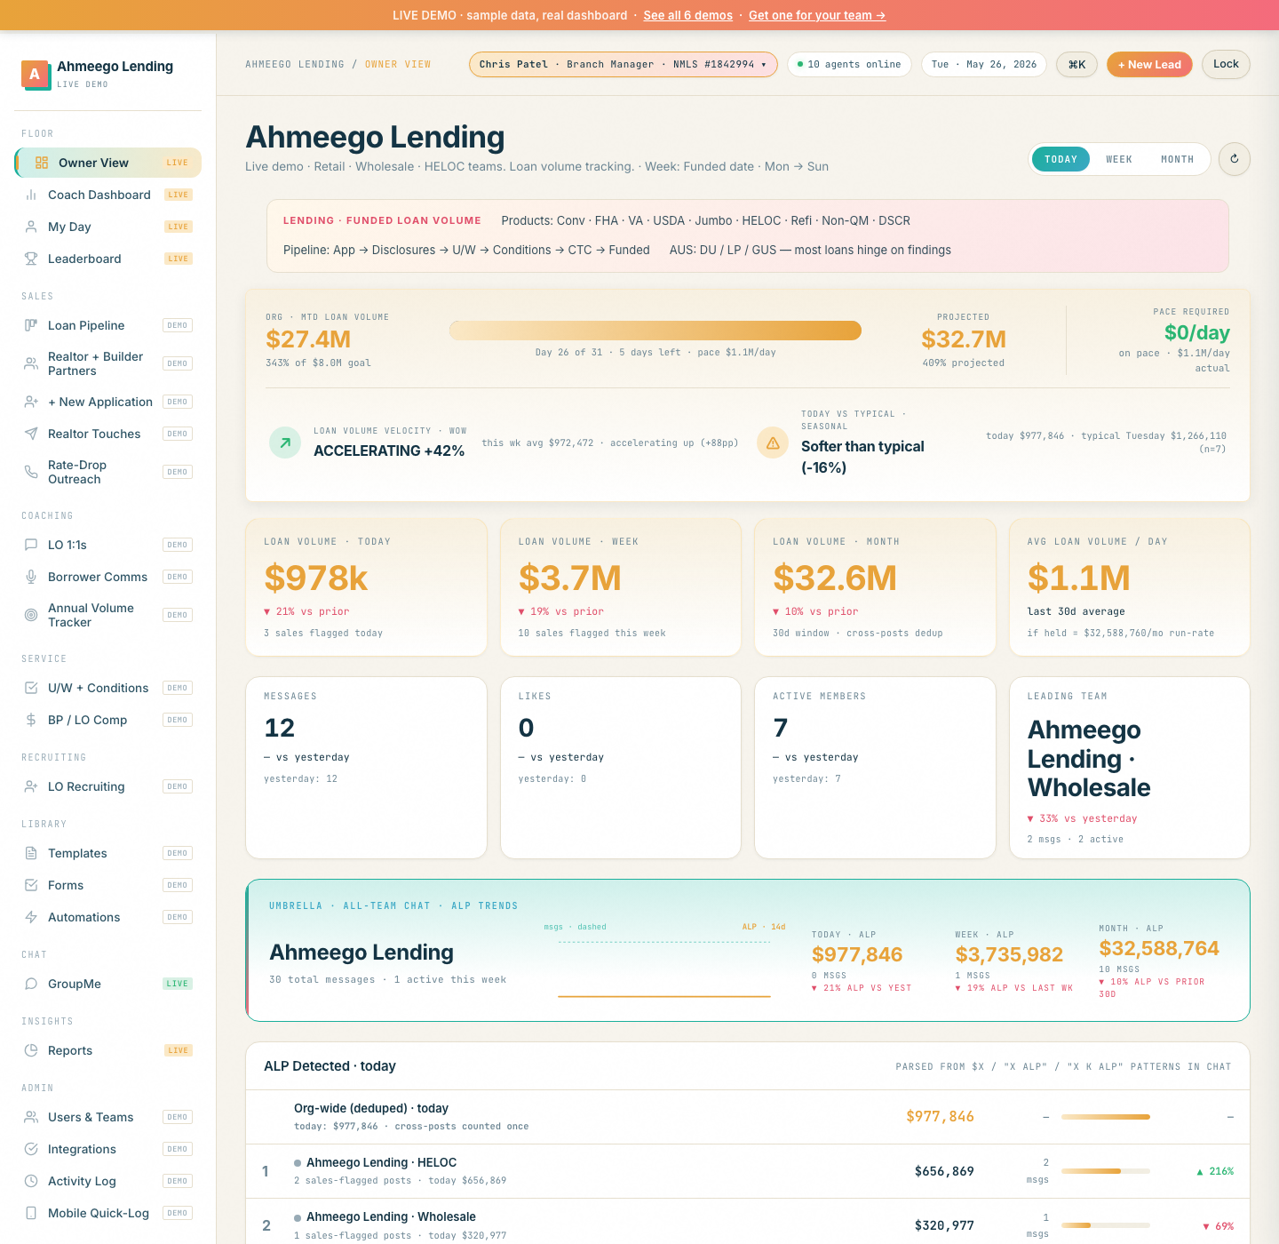
Task: Click Ahmeego Lending · Wholesale row name
Action: pyautogui.click(x=391, y=1216)
